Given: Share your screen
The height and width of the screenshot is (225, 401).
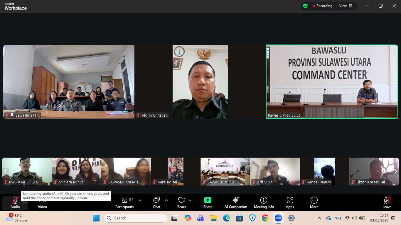Looking at the screenshot, I should pyautogui.click(x=208, y=202).
